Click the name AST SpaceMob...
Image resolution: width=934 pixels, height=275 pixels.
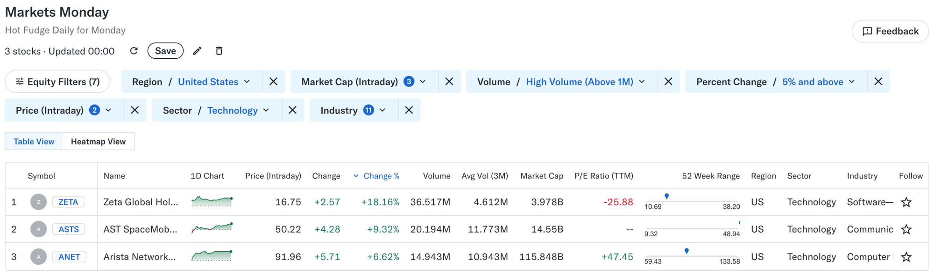click(140, 229)
